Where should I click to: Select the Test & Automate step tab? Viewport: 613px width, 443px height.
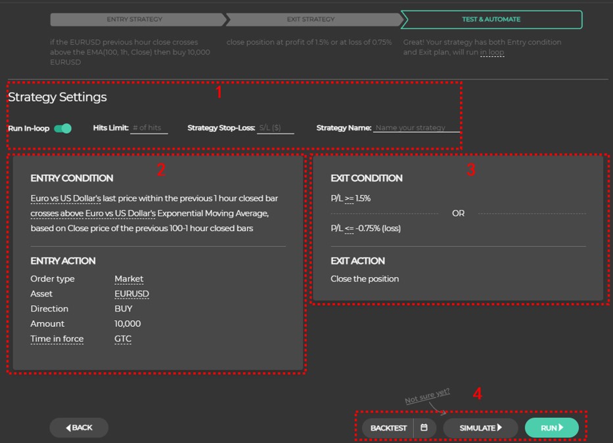491,20
